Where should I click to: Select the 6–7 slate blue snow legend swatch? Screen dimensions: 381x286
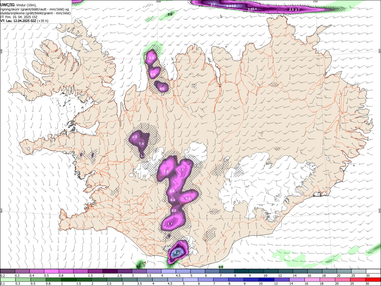point(212,271)
